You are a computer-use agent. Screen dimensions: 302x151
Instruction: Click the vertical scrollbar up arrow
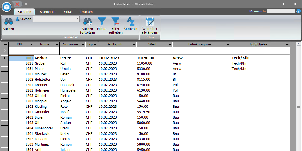click(299, 44)
